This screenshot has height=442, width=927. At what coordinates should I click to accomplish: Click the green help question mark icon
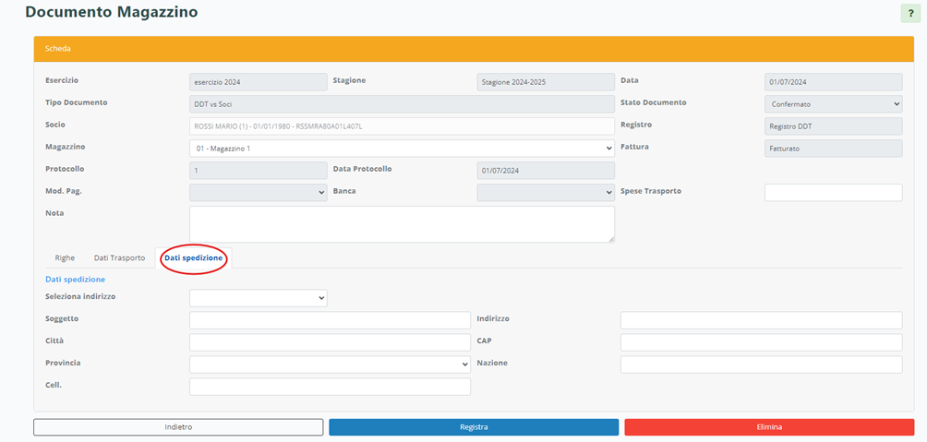tap(910, 14)
